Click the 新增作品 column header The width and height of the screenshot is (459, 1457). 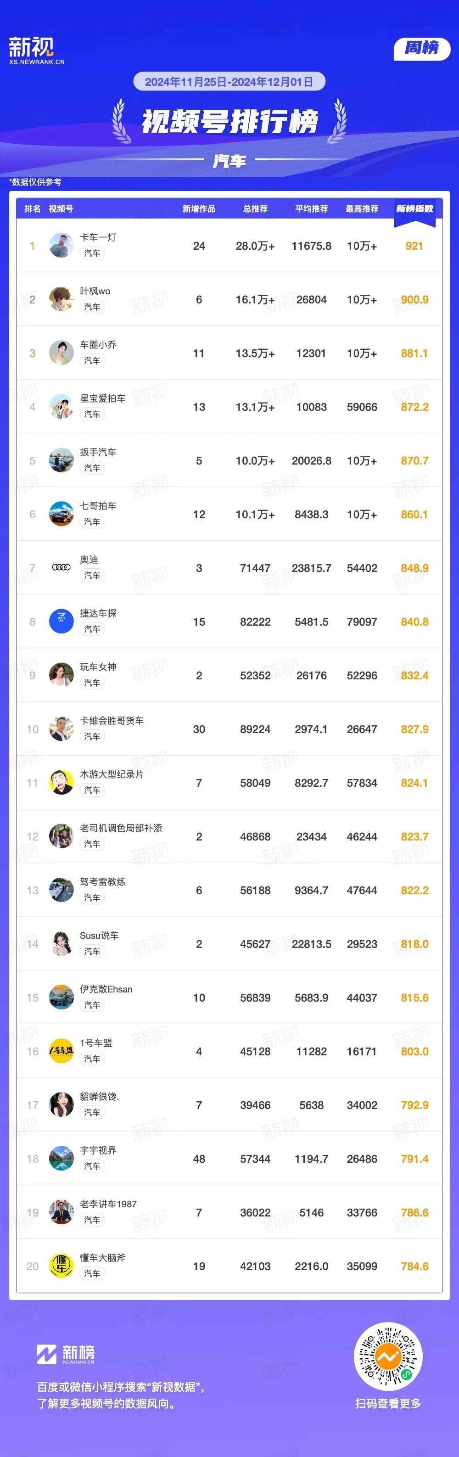(199, 209)
